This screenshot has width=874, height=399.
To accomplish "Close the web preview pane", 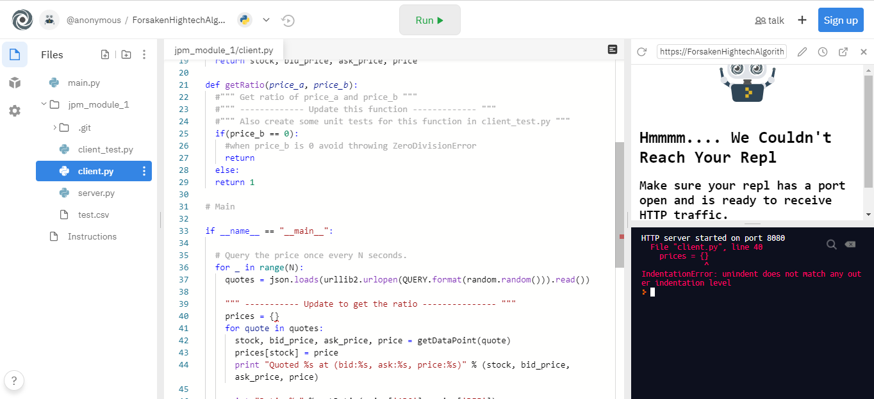I will tap(863, 52).
